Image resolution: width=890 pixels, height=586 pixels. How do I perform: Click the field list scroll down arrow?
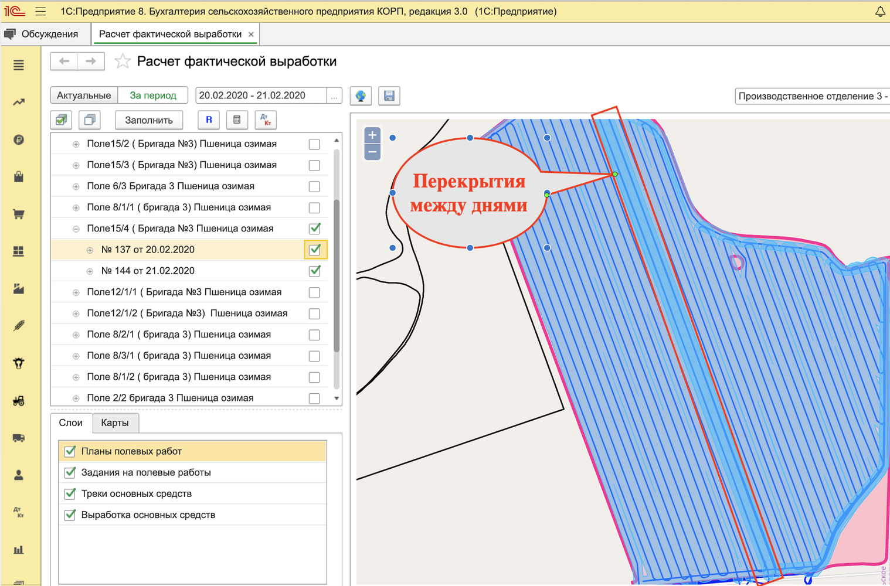[337, 398]
